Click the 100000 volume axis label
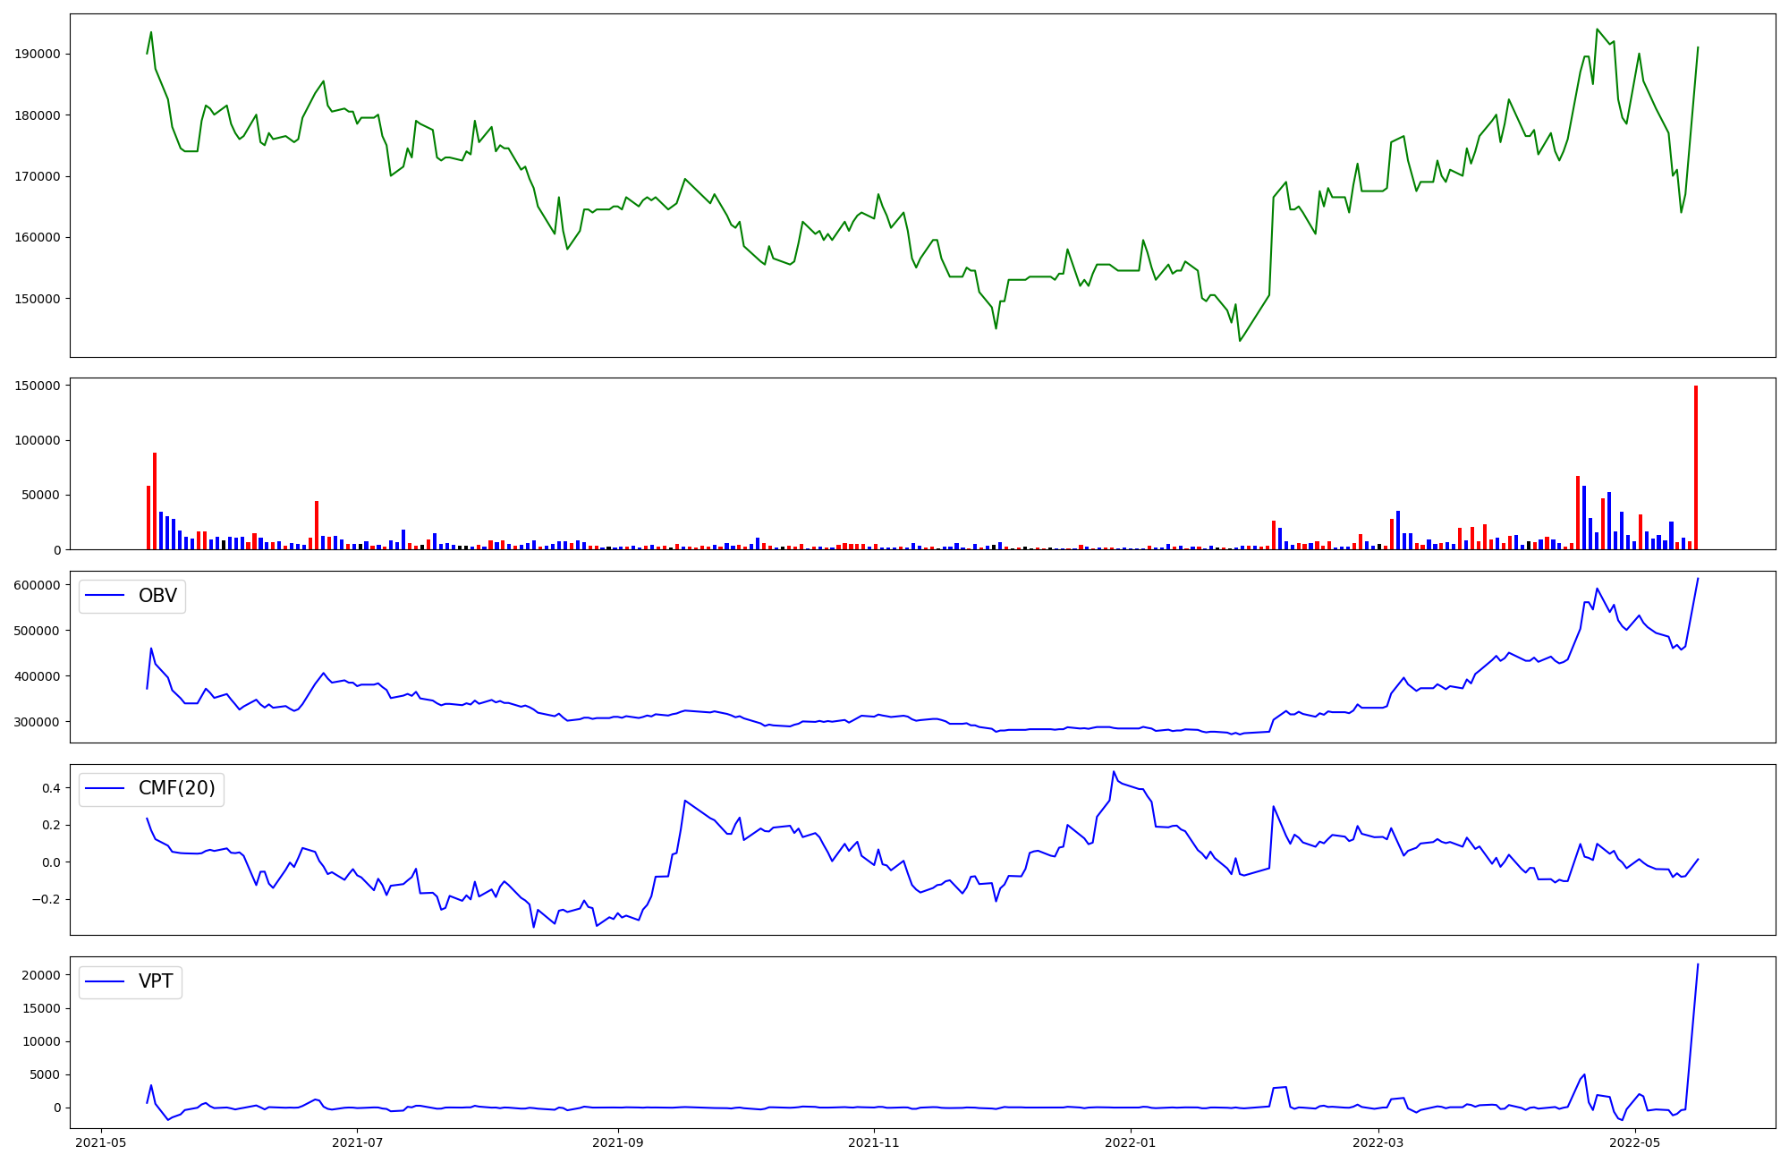The image size is (1789, 1163). tap(38, 441)
